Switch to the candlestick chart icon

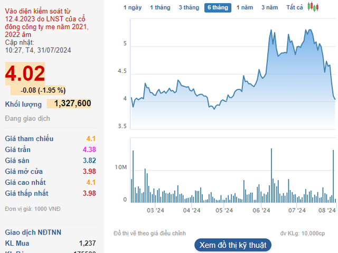[x=314, y=7]
